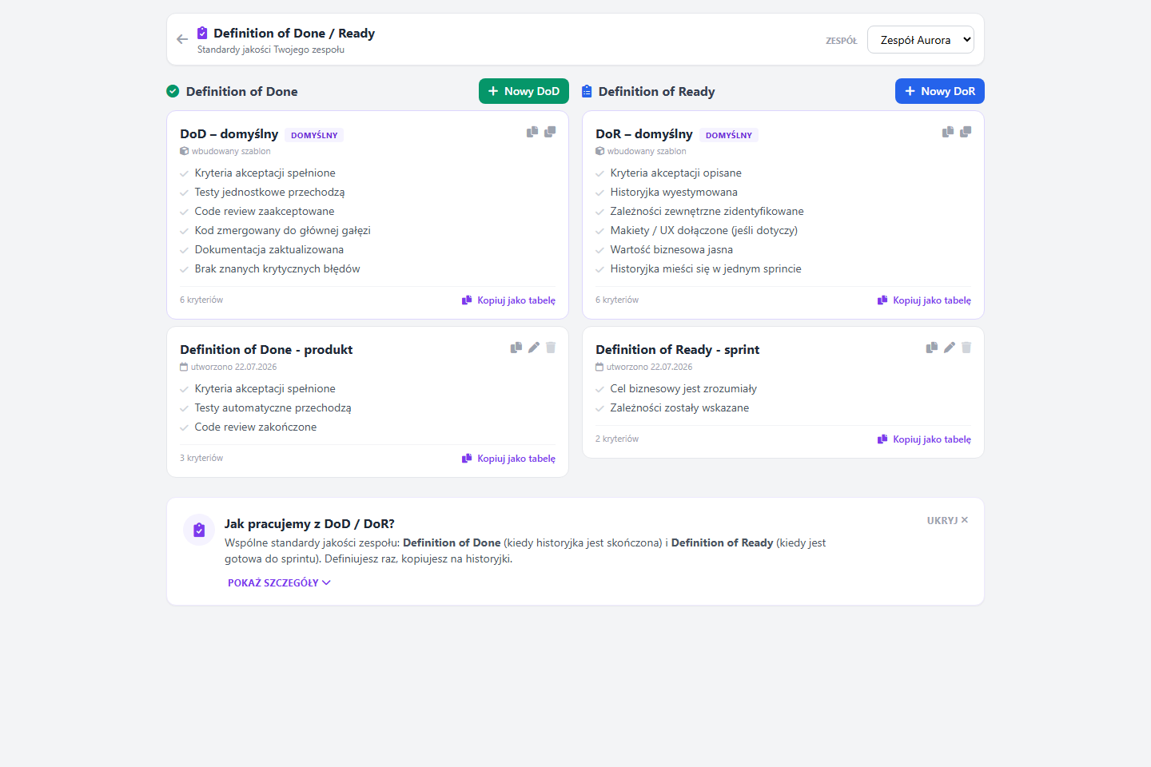Expand Pokaż szczegóły in the help panel
The height and width of the screenshot is (767, 1151).
[x=279, y=582]
